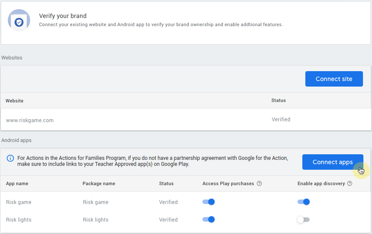This screenshot has height=234, width=372.
Task: Click the App name column header
Action: pyautogui.click(x=17, y=183)
